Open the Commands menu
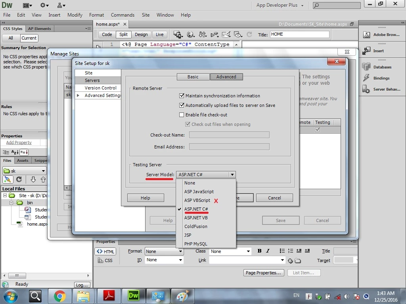Image resolution: width=406 pixels, height=304 pixels. 123,15
